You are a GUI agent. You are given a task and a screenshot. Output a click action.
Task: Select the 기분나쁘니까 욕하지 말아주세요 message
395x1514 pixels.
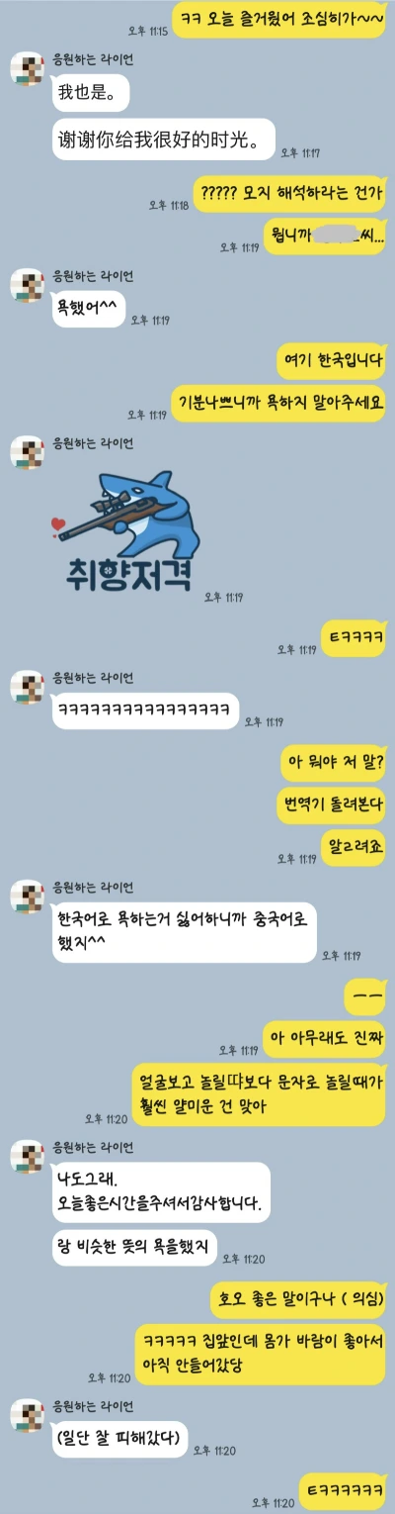coord(277,403)
